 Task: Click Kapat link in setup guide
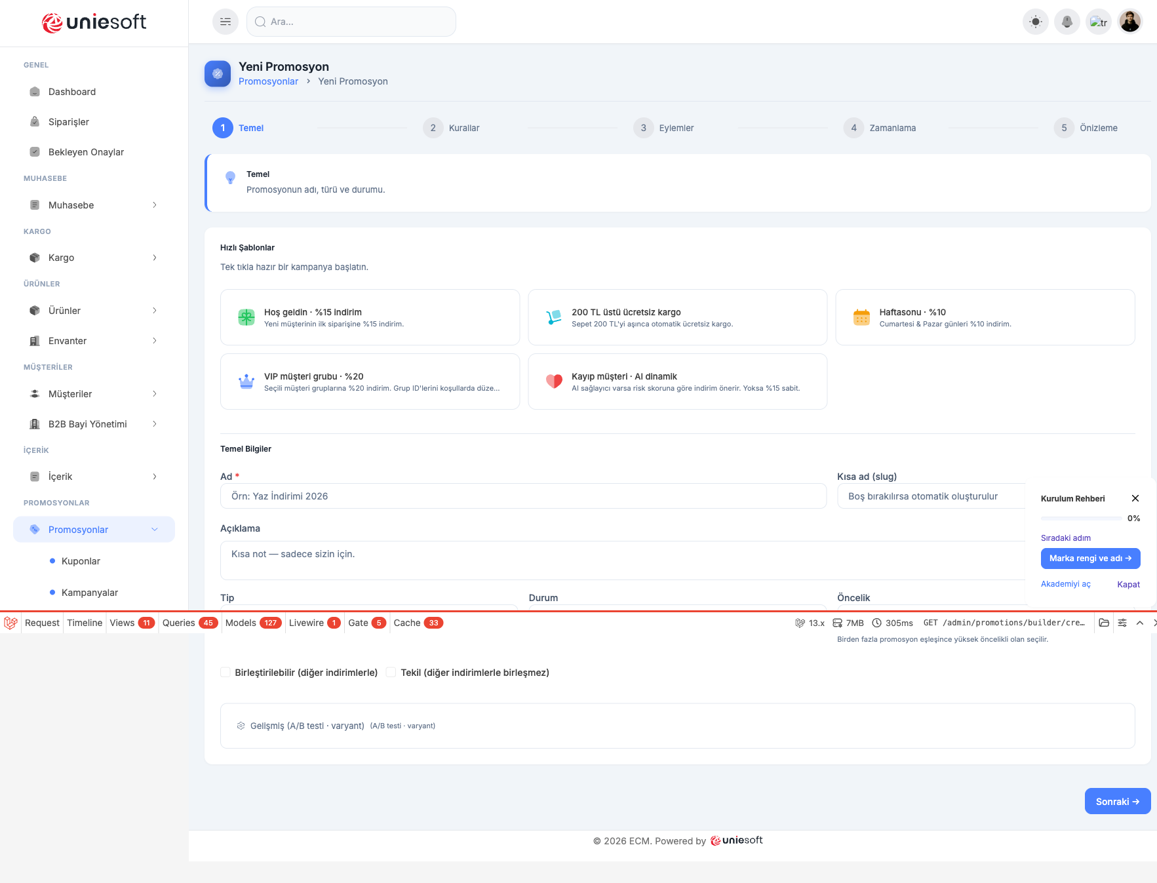pos(1129,584)
